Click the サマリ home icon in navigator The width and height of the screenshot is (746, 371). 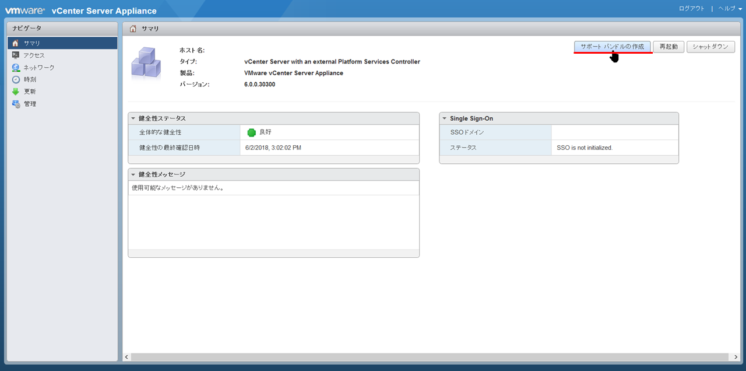[x=16, y=43]
